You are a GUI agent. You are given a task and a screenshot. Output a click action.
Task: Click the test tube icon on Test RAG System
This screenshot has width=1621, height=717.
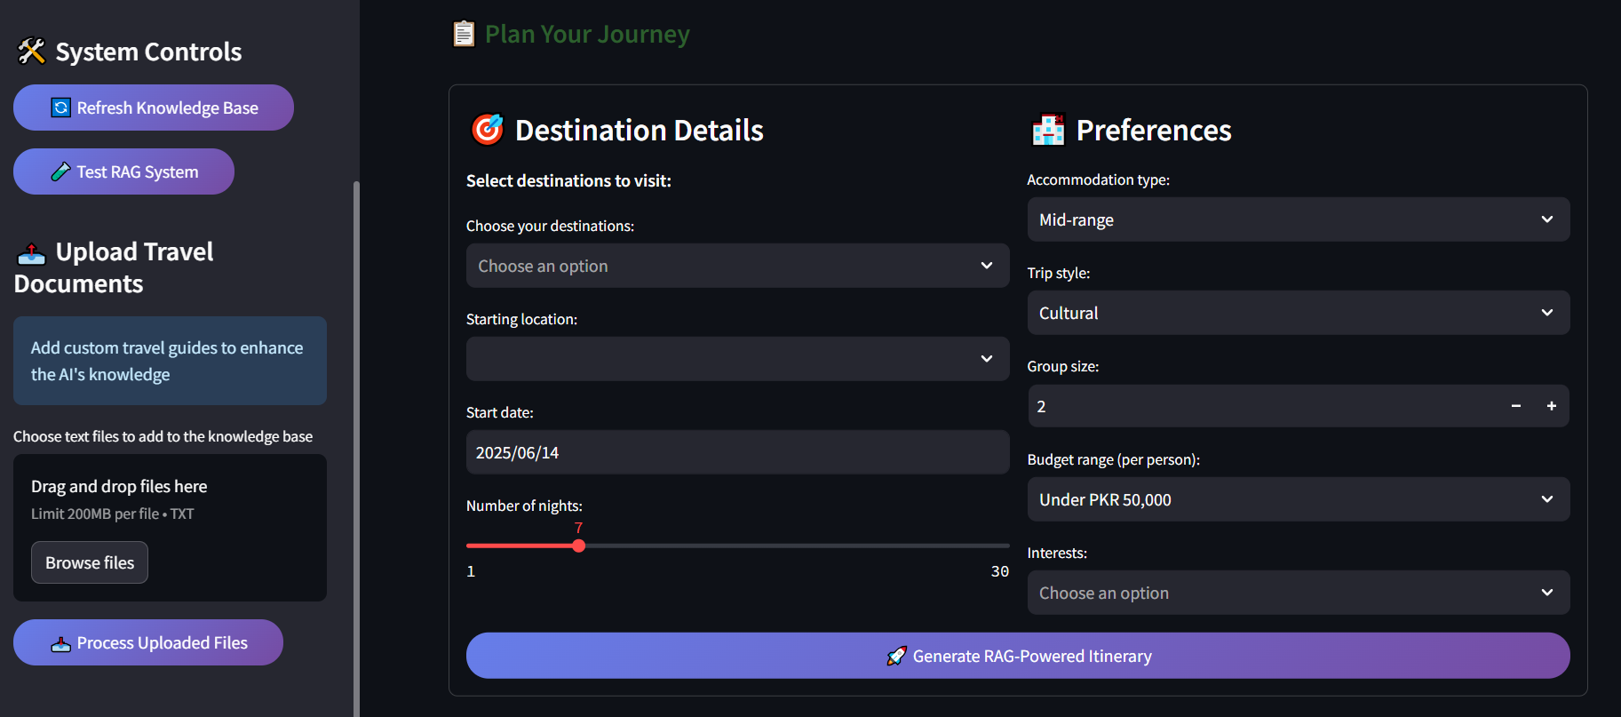[x=60, y=171]
